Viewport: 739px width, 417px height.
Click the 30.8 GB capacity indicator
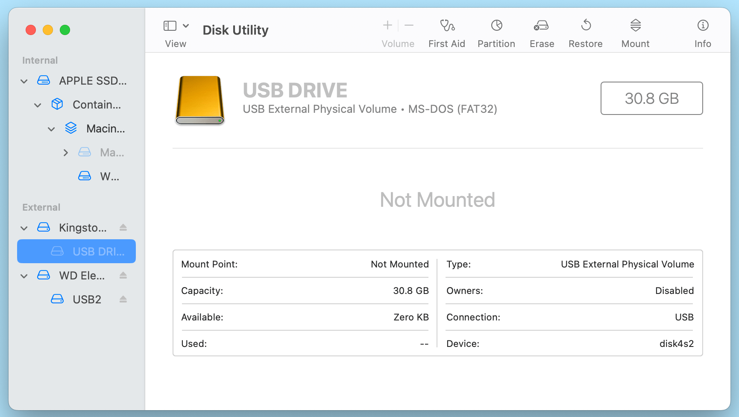click(651, 98)
